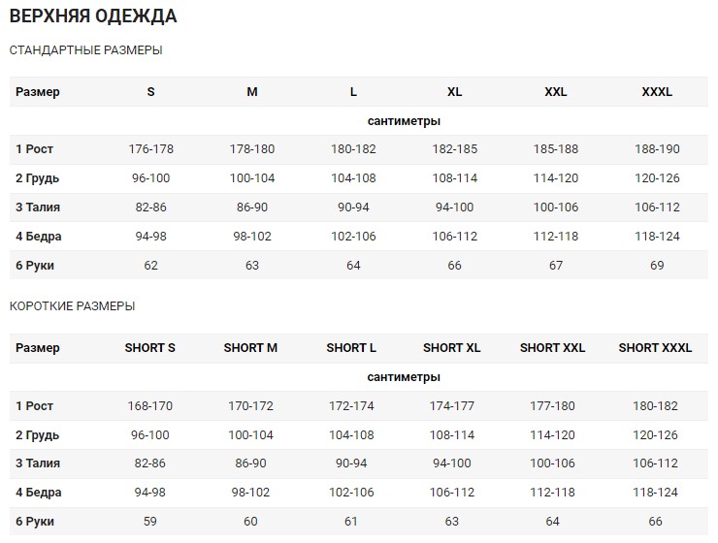The image size is (718, 543).
Task: Click the "ВЕРХНЯЯ ОДЕЖДА" page heading
Action: point(93,16)
